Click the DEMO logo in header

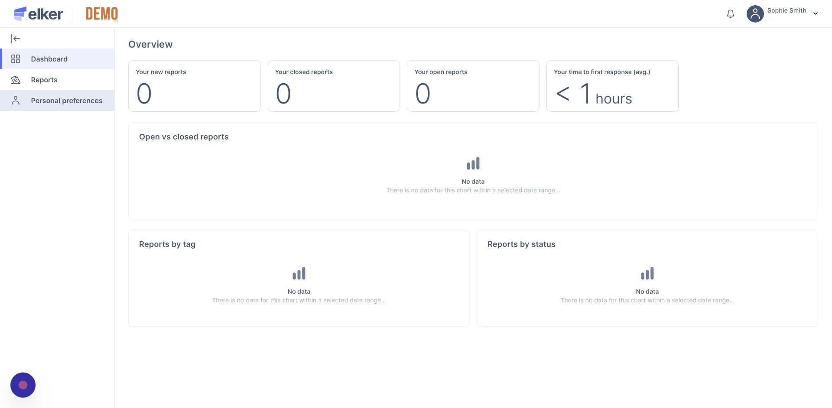pyautogui.click(x=102, y=14)
